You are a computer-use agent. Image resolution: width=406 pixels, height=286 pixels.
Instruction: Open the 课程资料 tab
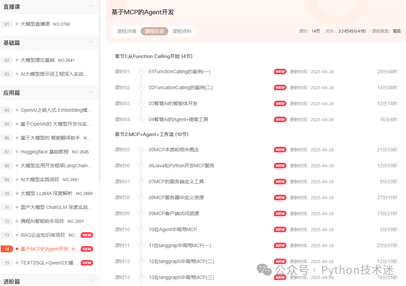coord(182,31)
